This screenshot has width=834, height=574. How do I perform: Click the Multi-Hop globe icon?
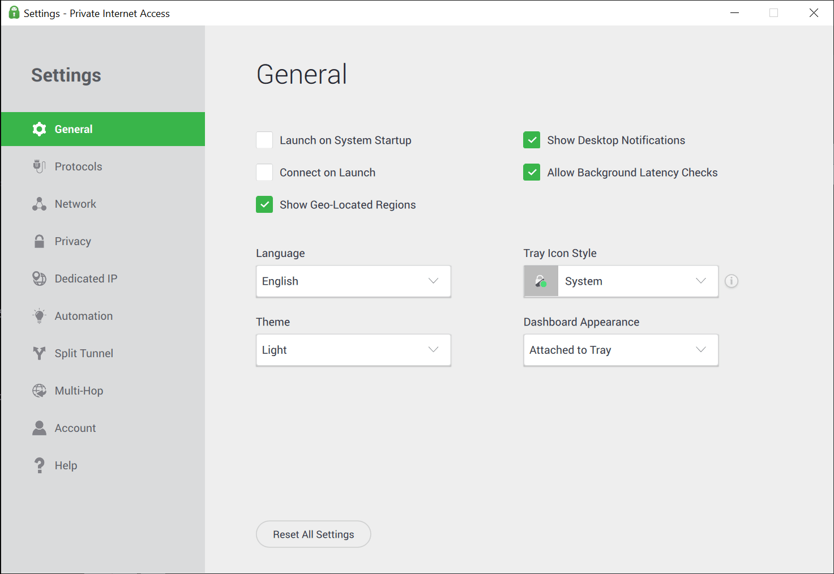(x=39, y=391)
